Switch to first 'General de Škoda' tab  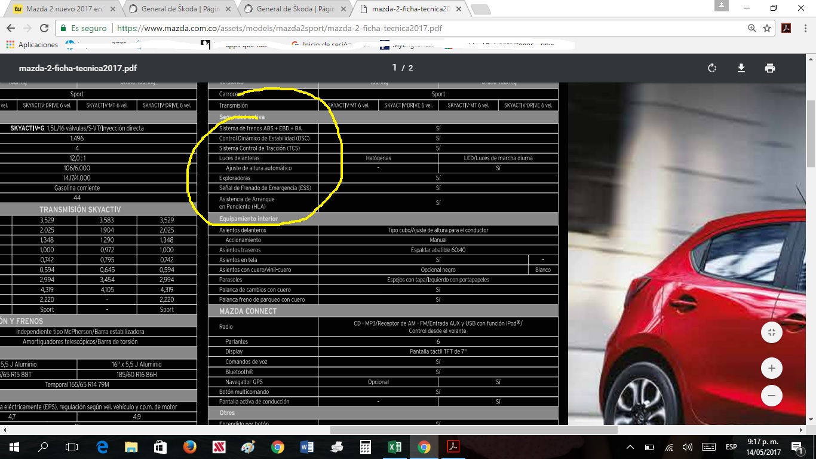click(179, 9)
